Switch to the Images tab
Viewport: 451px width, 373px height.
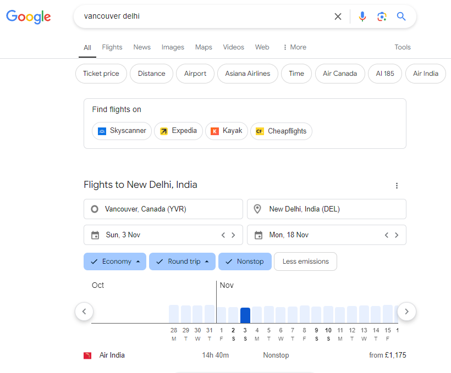point(173,47)
